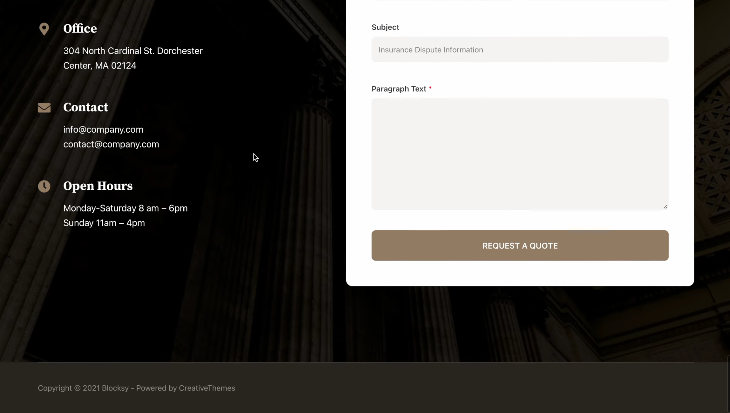The height and width of the screenshot is (413, 730).
Task: Click inside the Paragraph Text textarea
Action: click(520, 154)
